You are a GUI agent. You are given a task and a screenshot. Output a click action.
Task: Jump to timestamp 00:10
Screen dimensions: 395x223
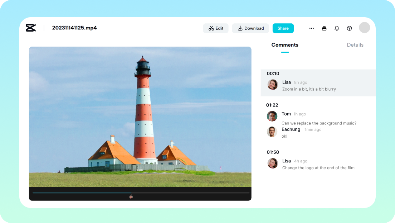coord(273,73)
